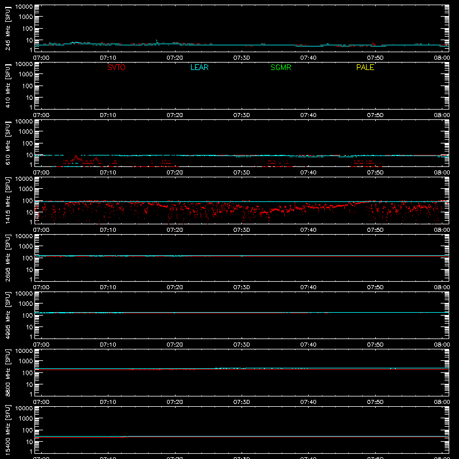Click the green SGMR station legend label
Screen dimensions: 459x459
(281, 67)
